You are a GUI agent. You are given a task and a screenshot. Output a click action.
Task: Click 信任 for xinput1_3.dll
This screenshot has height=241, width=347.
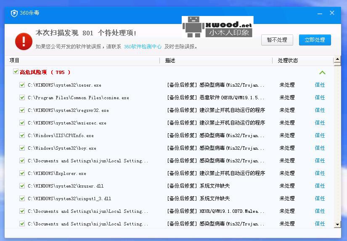[320, 198]
